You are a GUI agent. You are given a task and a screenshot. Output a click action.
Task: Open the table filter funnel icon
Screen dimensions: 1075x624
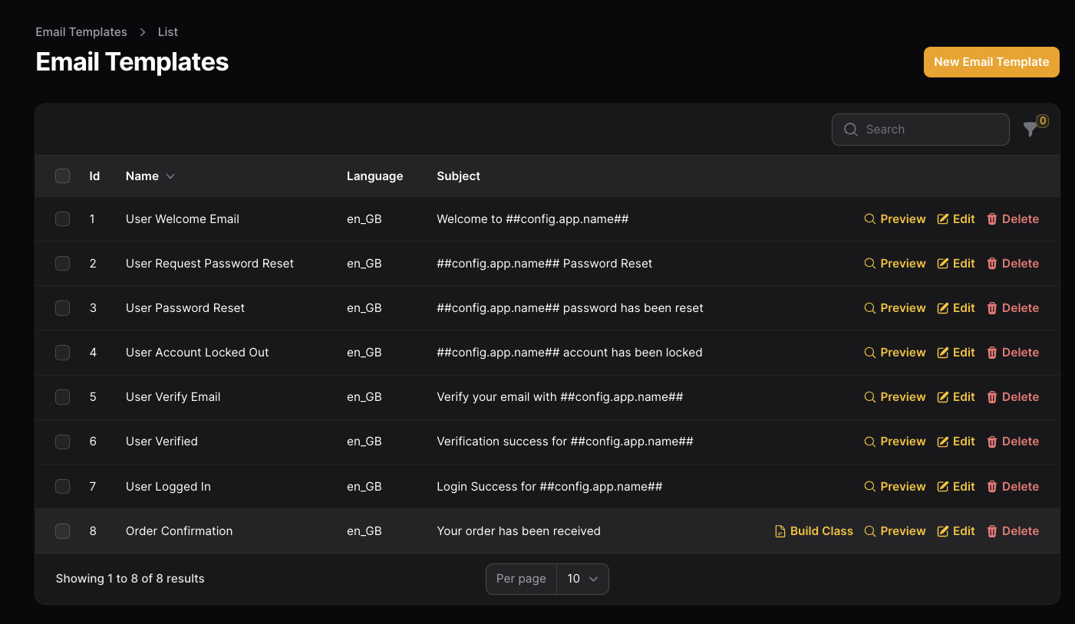[x=1030, y=130]
